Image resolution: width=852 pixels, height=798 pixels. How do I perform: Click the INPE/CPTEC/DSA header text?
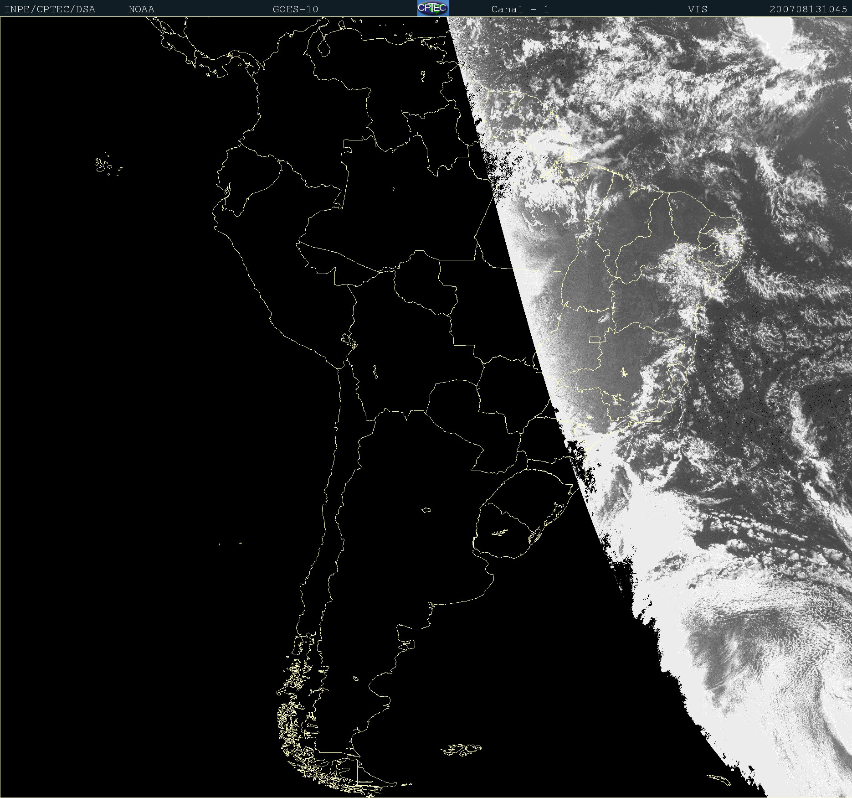point(50,9)
